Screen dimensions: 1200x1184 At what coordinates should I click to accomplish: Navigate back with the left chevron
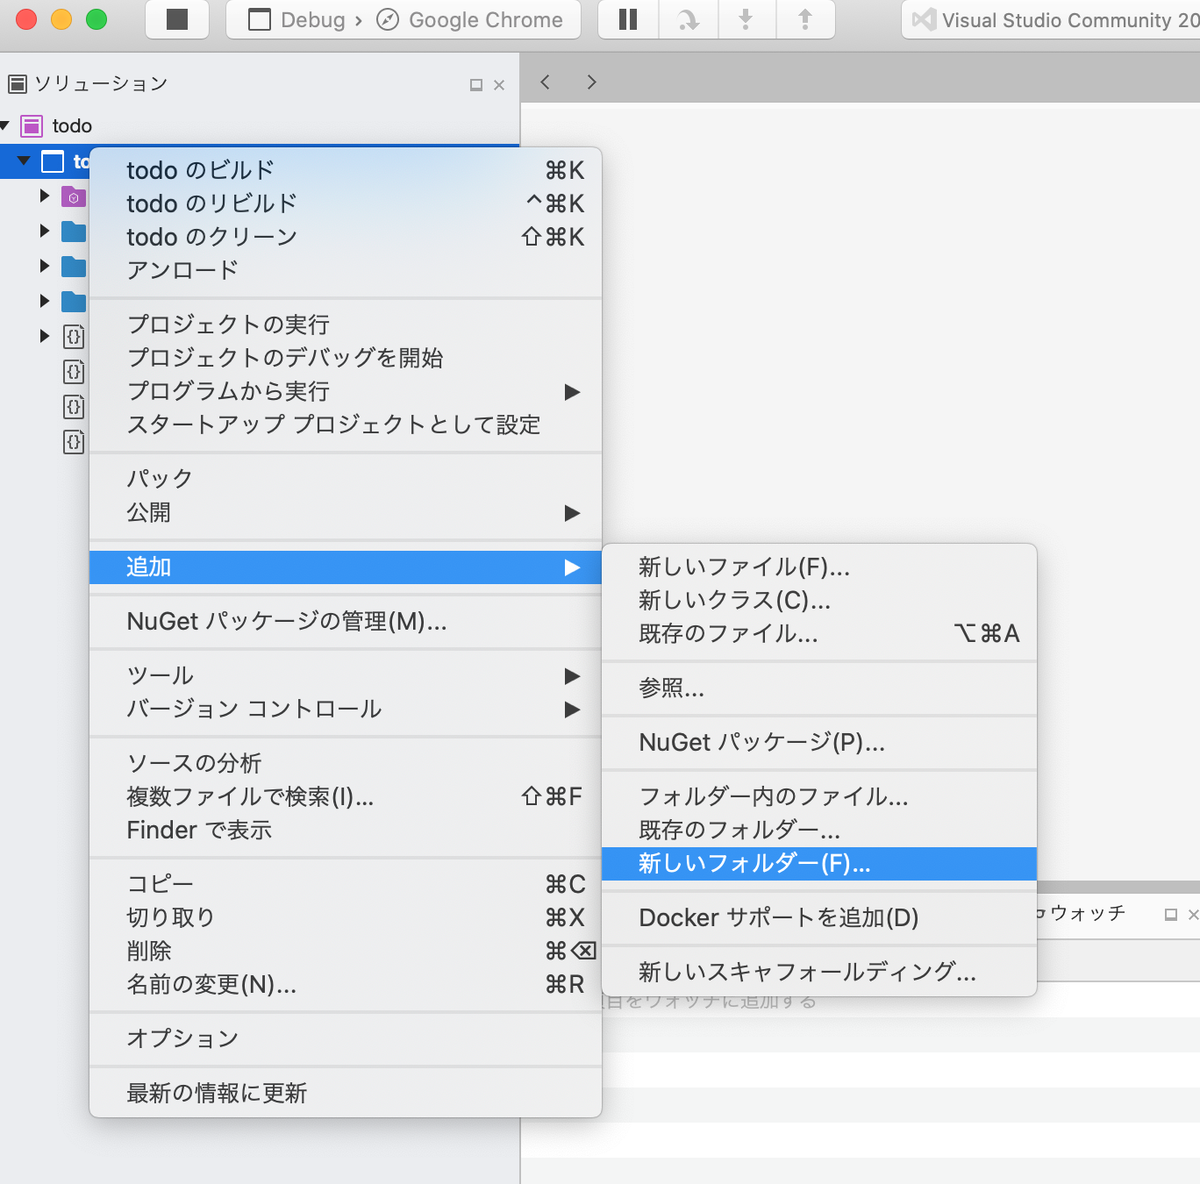coord(546,82)
